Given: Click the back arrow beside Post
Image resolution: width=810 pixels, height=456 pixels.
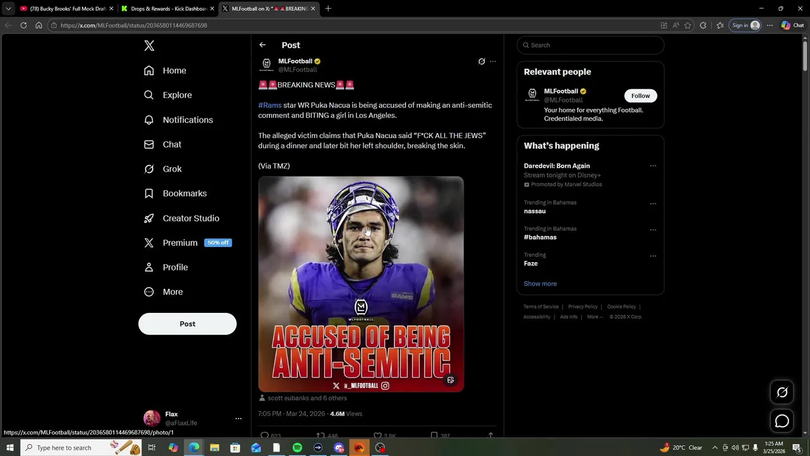Looking at the screenshot, I should (263, 45).
